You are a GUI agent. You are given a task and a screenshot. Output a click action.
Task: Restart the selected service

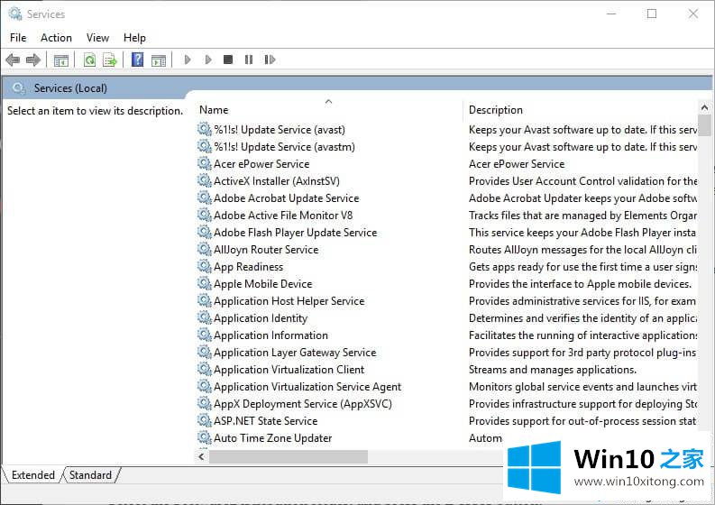tap(270, 60)
